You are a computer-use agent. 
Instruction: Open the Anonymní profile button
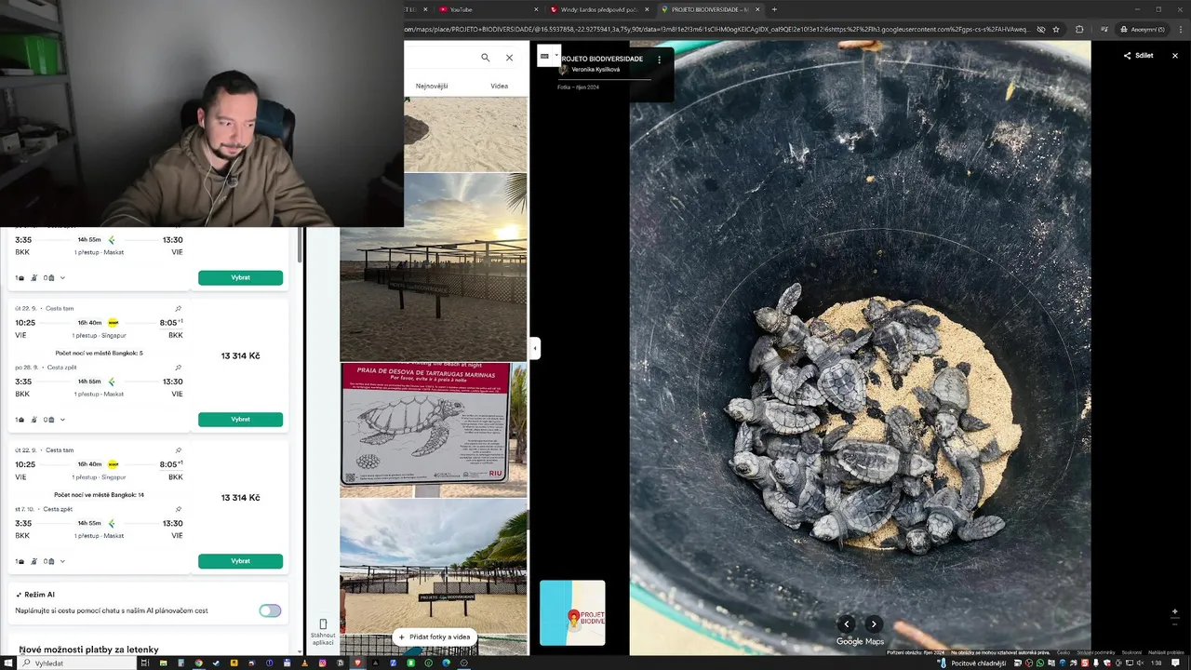1143,29
